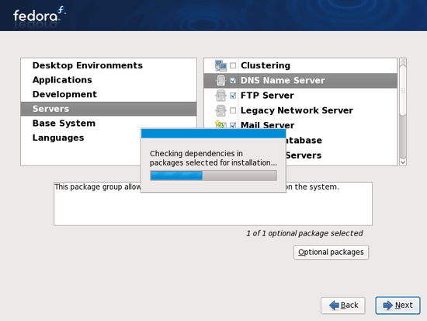Check the Legacy Network Server checkbox
Screen dimensions: 427x321
pyautogui.click(x=233, y=110)
